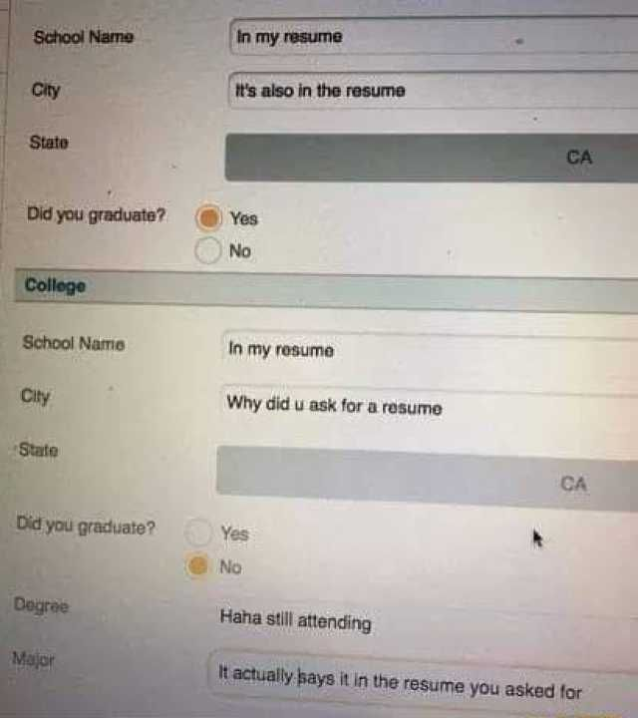Click the topmost 'School Name' label

84,37
